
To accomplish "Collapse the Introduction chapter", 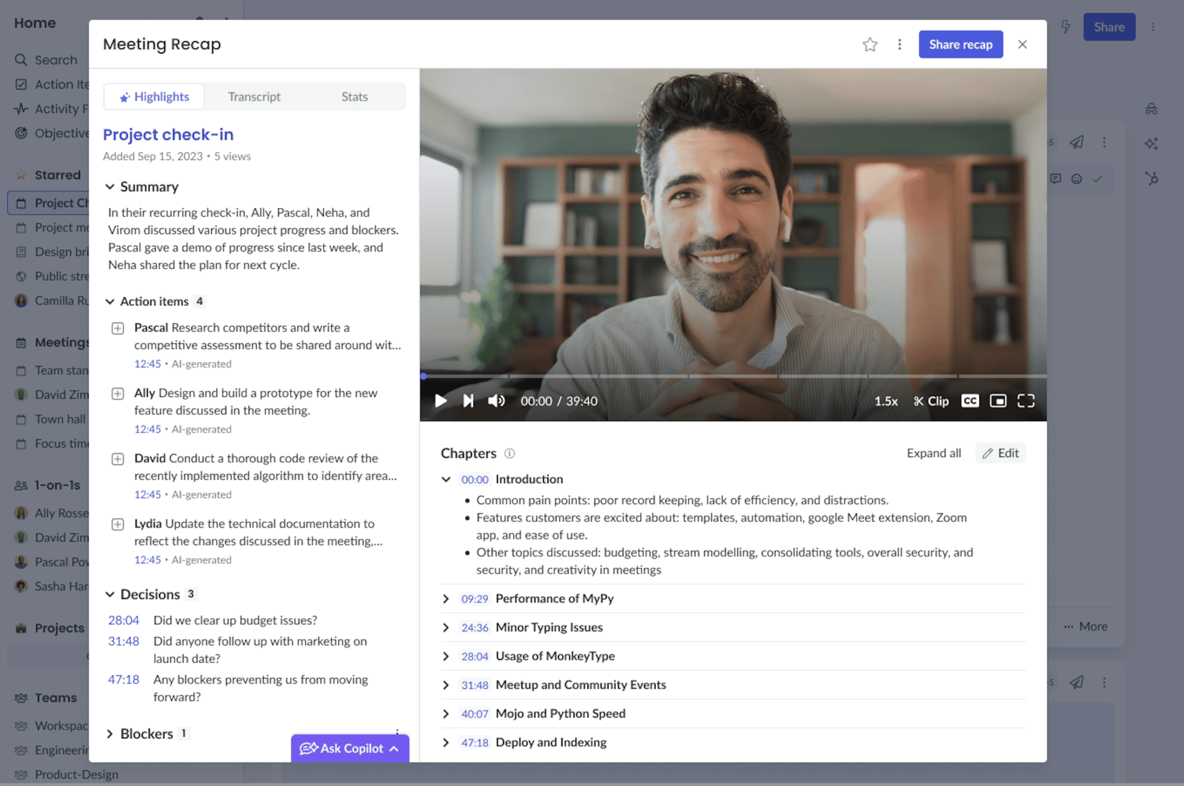I will coord(446,479).
